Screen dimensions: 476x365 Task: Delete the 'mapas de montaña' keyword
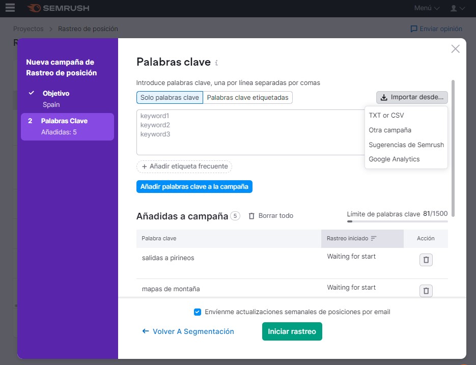point(426,291)
